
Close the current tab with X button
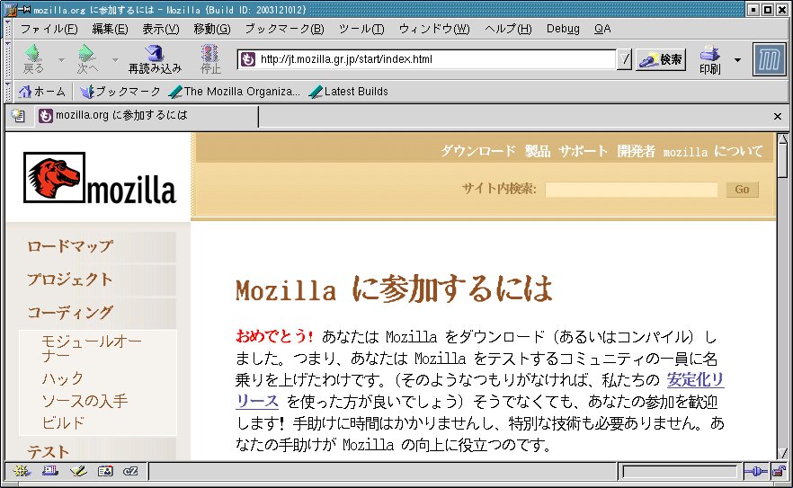(x=778, y=116)
